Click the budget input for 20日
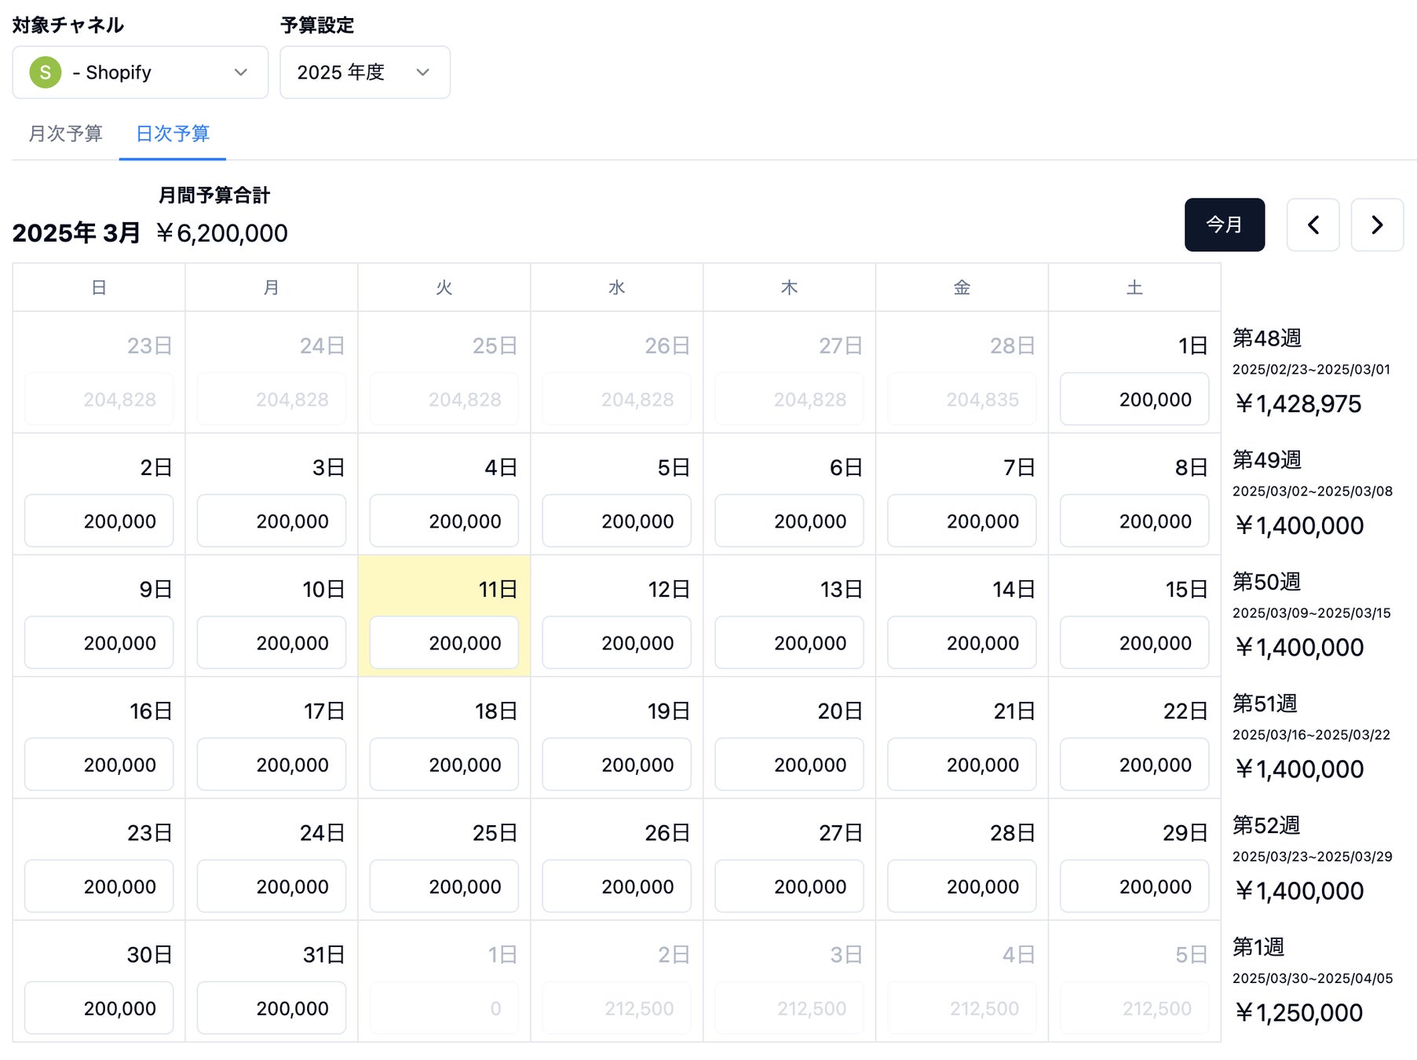The image size is (1417, 1060). (788, 765)
